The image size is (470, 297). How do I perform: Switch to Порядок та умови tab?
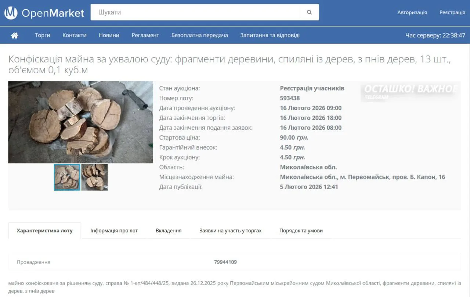point(301,231)
